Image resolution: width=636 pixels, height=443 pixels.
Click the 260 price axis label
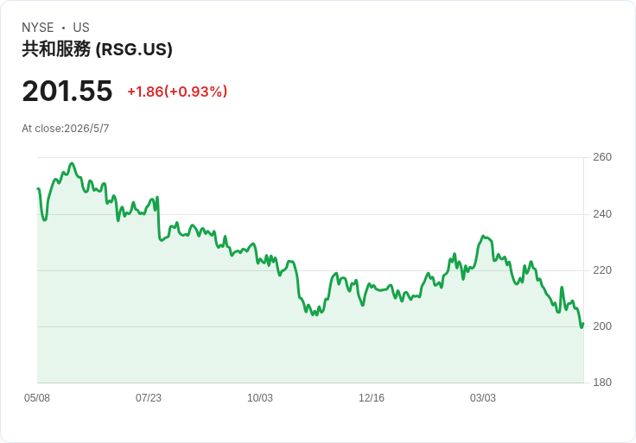tap(602, 157)
